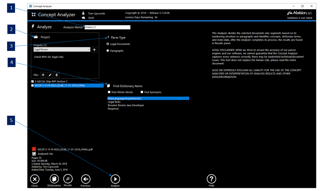Enable Find Synonyms checkbox
This screenshot has width=320, height=191.
(x=142, y=92)
